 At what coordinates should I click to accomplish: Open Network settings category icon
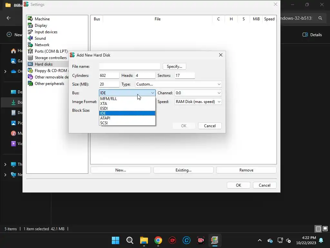(30, 45)
